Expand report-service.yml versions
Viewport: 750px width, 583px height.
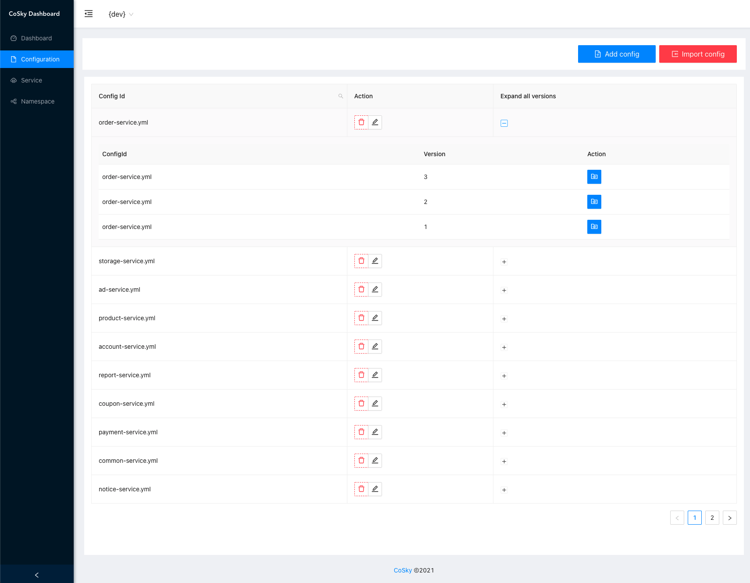[504, 376]
